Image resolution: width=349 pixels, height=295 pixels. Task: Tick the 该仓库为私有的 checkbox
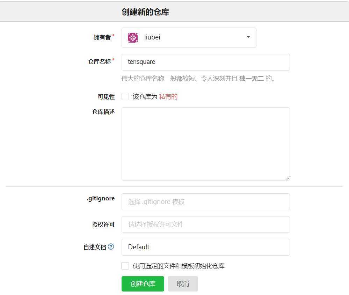pos(125,97)
